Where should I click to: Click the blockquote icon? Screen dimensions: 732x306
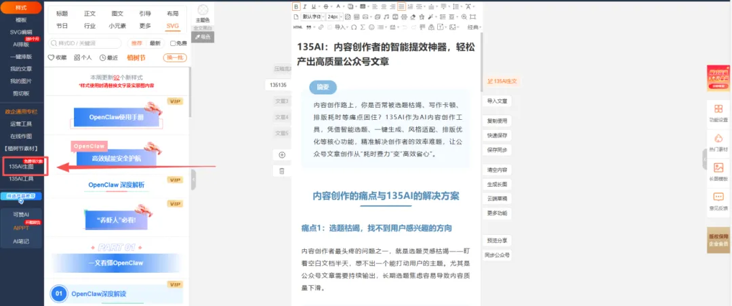pos(308,27)
